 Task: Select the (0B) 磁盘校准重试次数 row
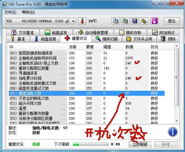click(x=87, y=88)
